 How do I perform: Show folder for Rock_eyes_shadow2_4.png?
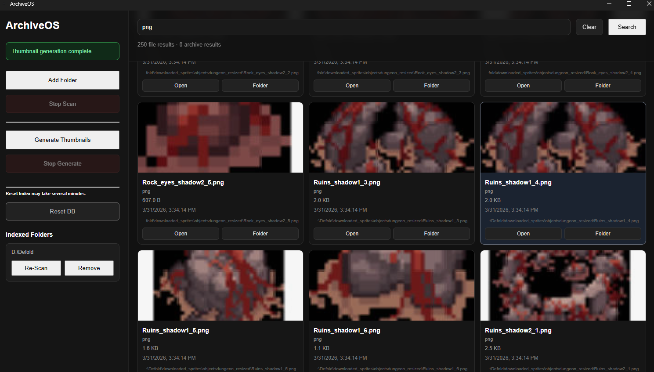pos(603,86)
